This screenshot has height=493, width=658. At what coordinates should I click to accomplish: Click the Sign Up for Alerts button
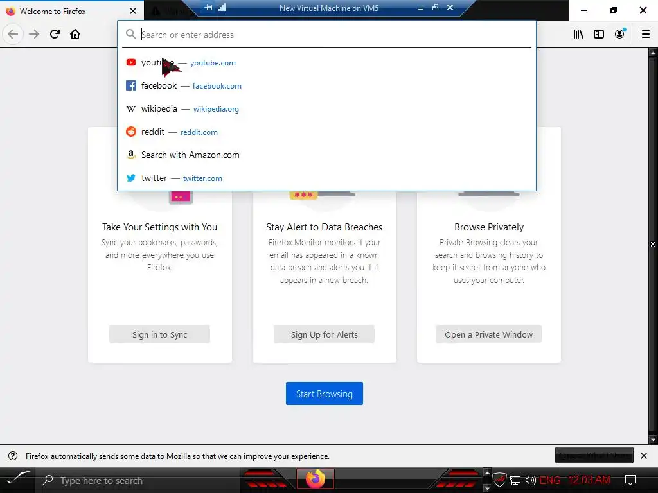[324, 334]
